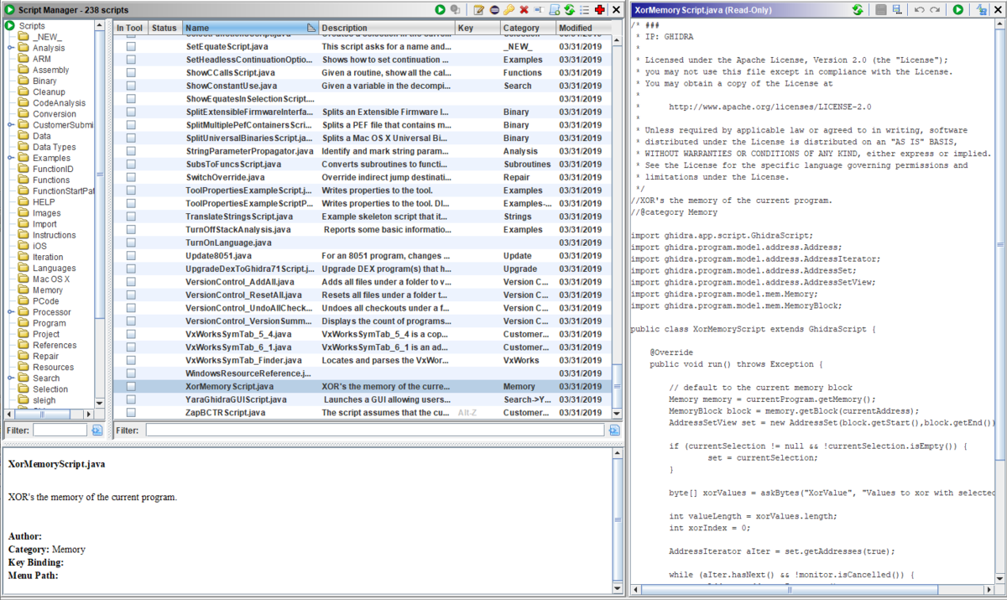Refresh the XorMemoryScript editor contents
Viewport: 1007px width, 600px height.
(857, 10)
